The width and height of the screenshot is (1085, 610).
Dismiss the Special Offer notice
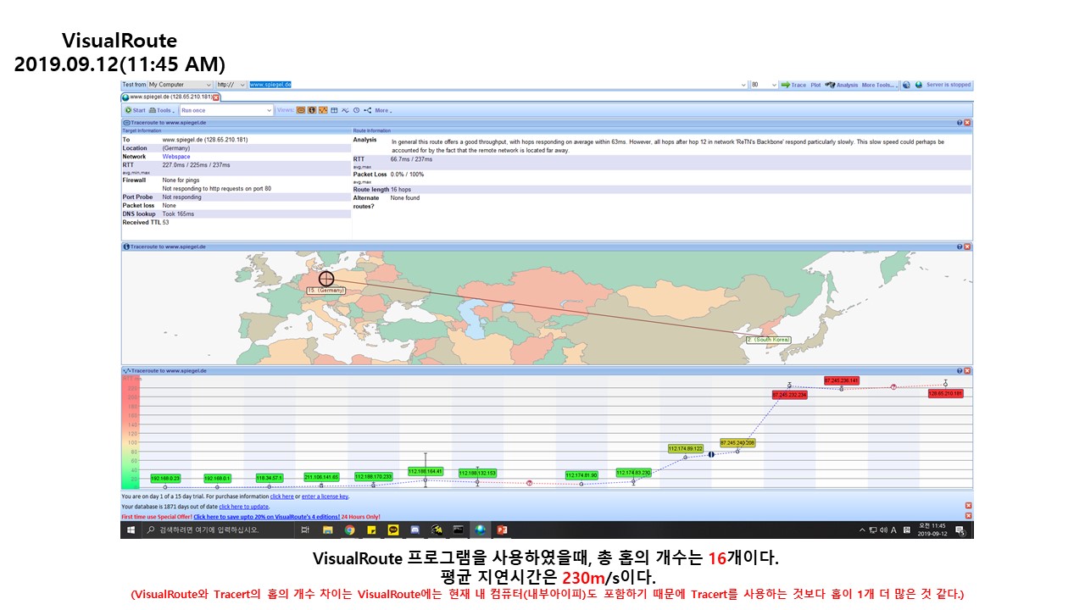[968, 516]
